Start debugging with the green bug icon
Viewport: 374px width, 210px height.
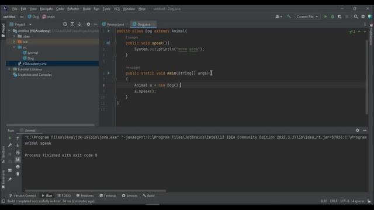pyautogui.click(x=333, y=17)
